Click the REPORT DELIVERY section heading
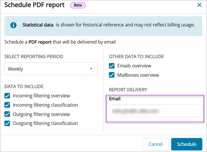The width and height of the screenshot is (207, 152). click(x=128, y=90)
